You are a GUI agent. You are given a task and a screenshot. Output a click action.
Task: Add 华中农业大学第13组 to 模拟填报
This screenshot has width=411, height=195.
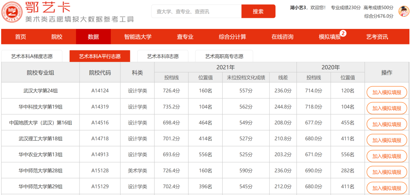(x=387, y=156)
